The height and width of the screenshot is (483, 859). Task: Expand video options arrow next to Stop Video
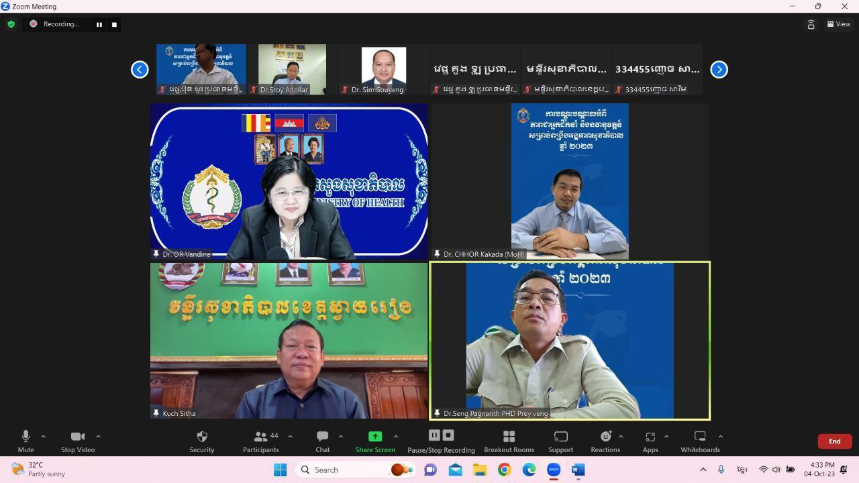click(x=98, y=436)
